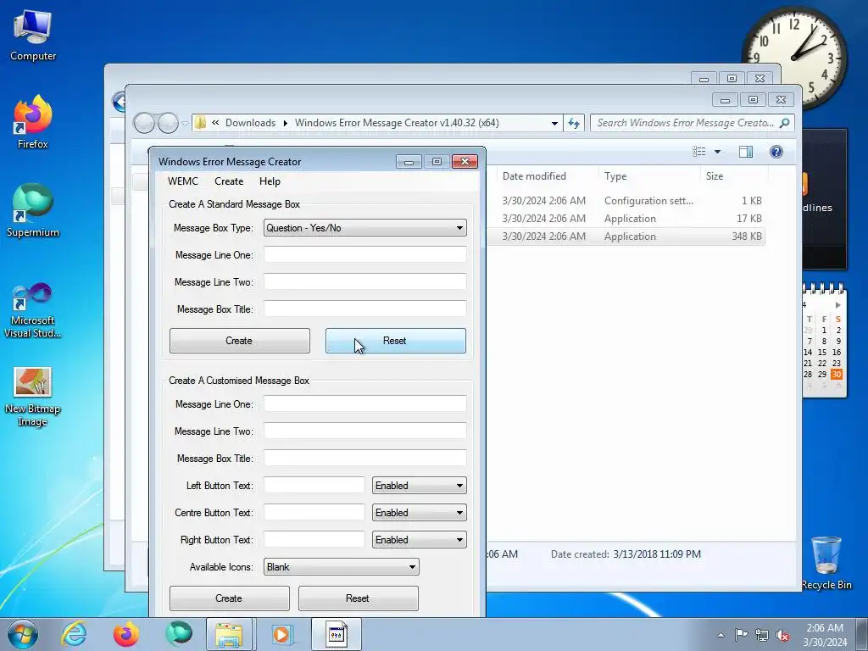The image size is (868, 651).
Task: Click day 30 in the calendar gadget
Action: [837, 374]
